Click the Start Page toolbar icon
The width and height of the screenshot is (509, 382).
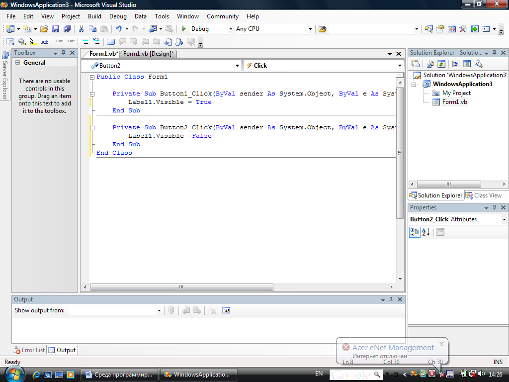click(475, 29)
